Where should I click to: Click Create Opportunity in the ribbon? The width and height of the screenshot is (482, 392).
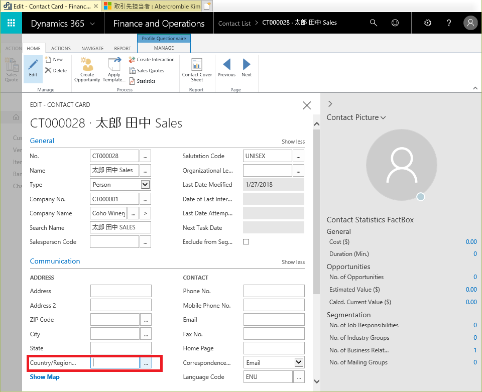coord(87,69)
